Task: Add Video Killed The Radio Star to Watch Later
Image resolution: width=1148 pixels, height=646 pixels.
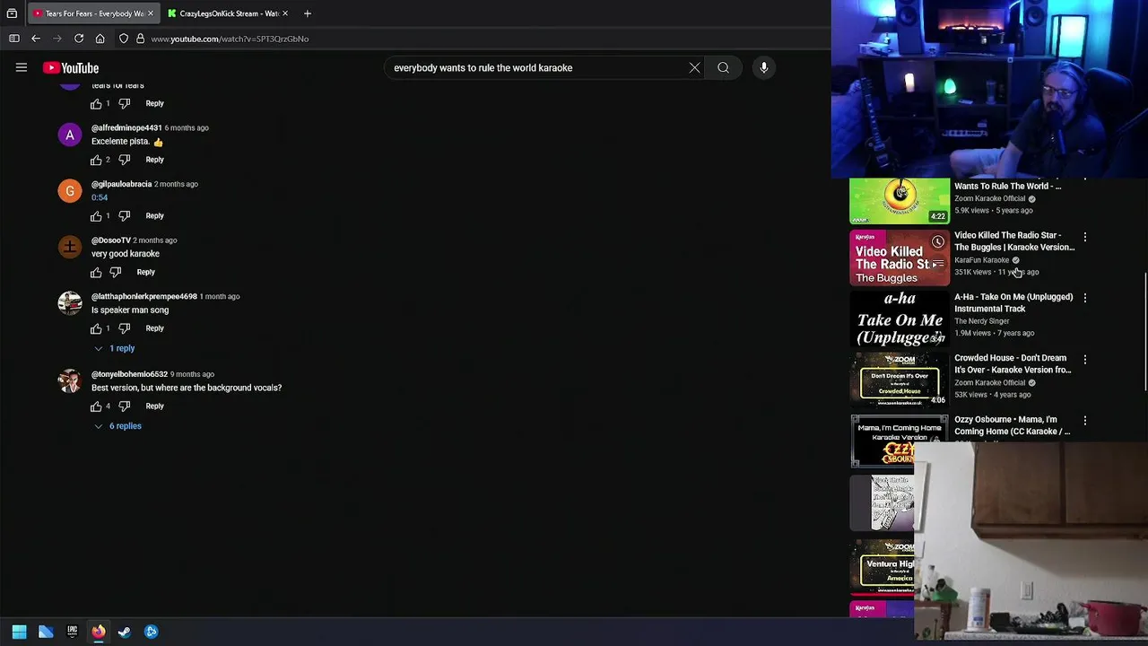Action: (x=938, y=242)
